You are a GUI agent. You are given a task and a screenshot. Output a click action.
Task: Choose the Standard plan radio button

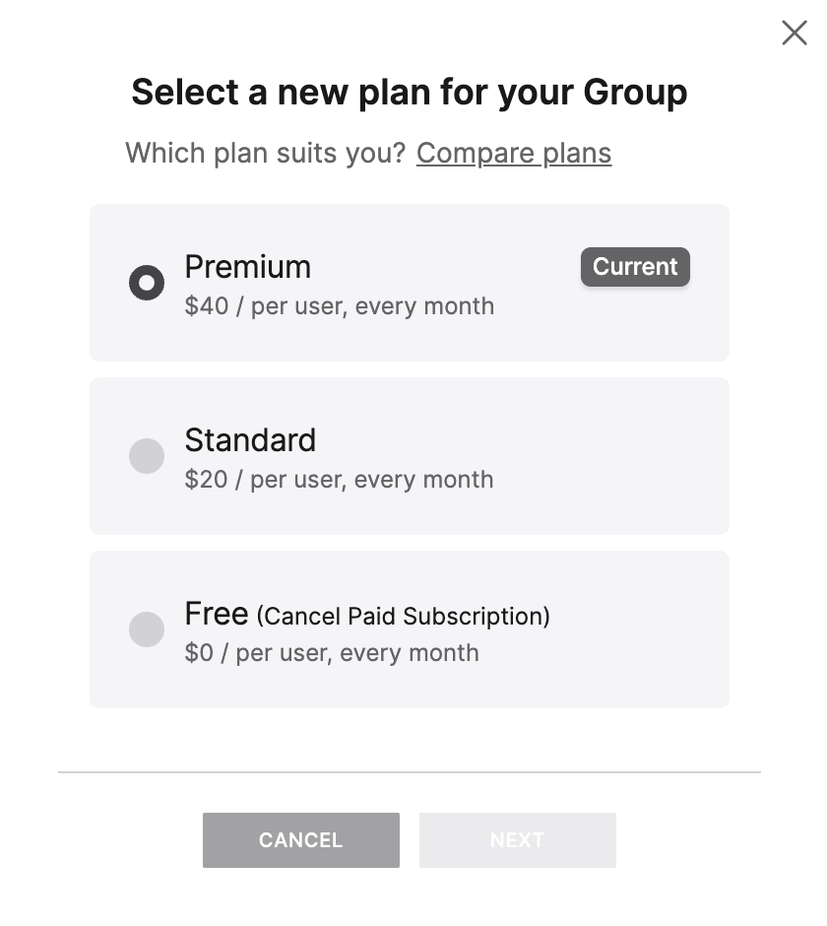(x=147, y=456)
